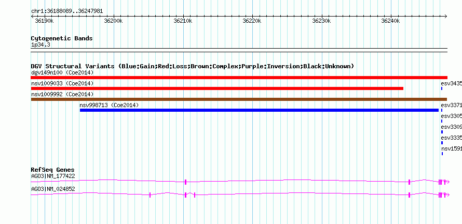The image size is (462, 224).
Task: Click the NM_024852 exon near 36205k
Action: 150,195
